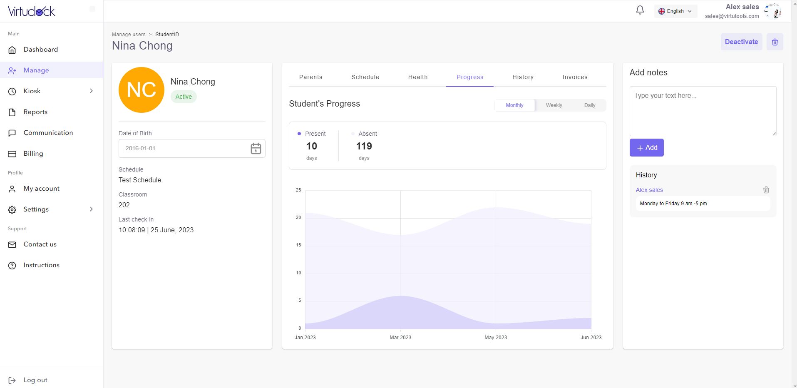
Task: Open the date of birth calendar picker
Action: coord(256,149)
